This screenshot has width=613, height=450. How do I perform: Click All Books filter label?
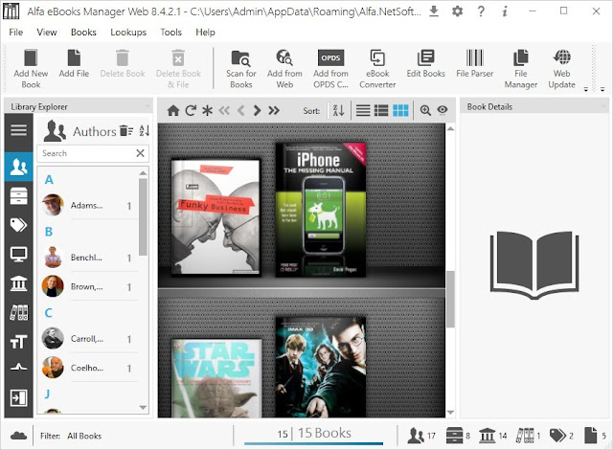coord(84,436)
